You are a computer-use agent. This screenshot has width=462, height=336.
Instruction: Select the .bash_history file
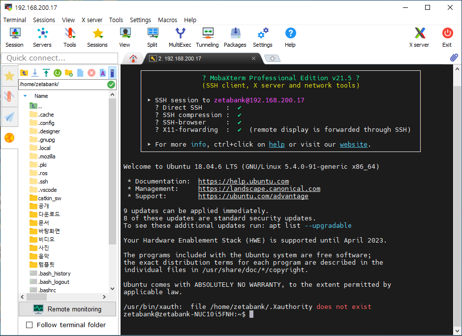tap(50, 274)
